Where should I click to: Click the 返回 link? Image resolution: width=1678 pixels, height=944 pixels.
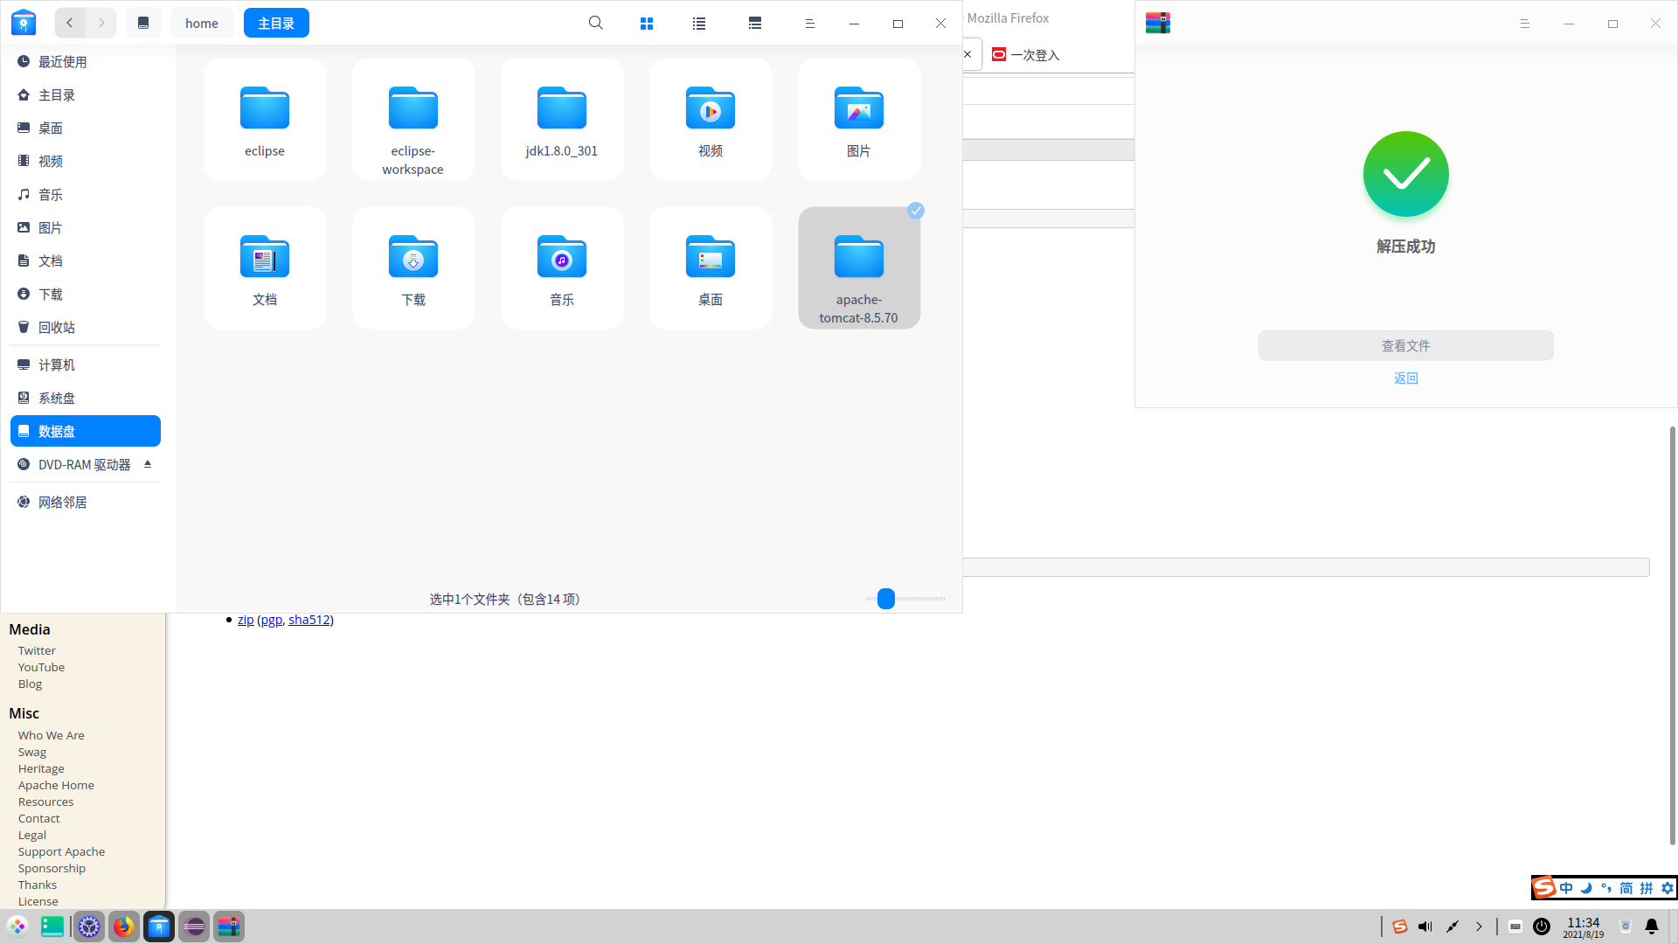coord(1405,378)
